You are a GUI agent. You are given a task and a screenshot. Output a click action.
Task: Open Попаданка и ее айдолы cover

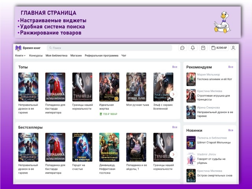(x=136, y=147)
